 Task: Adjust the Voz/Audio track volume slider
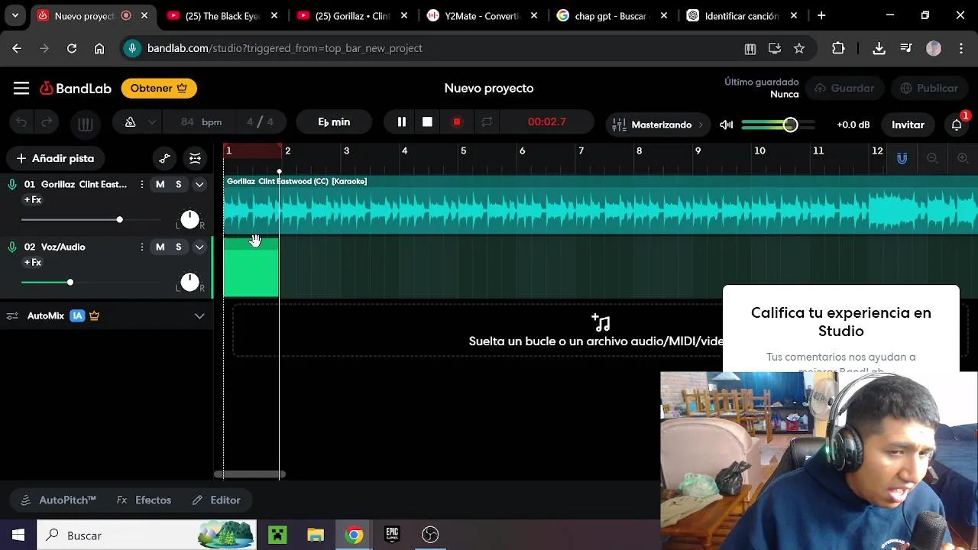click(90, 283)
